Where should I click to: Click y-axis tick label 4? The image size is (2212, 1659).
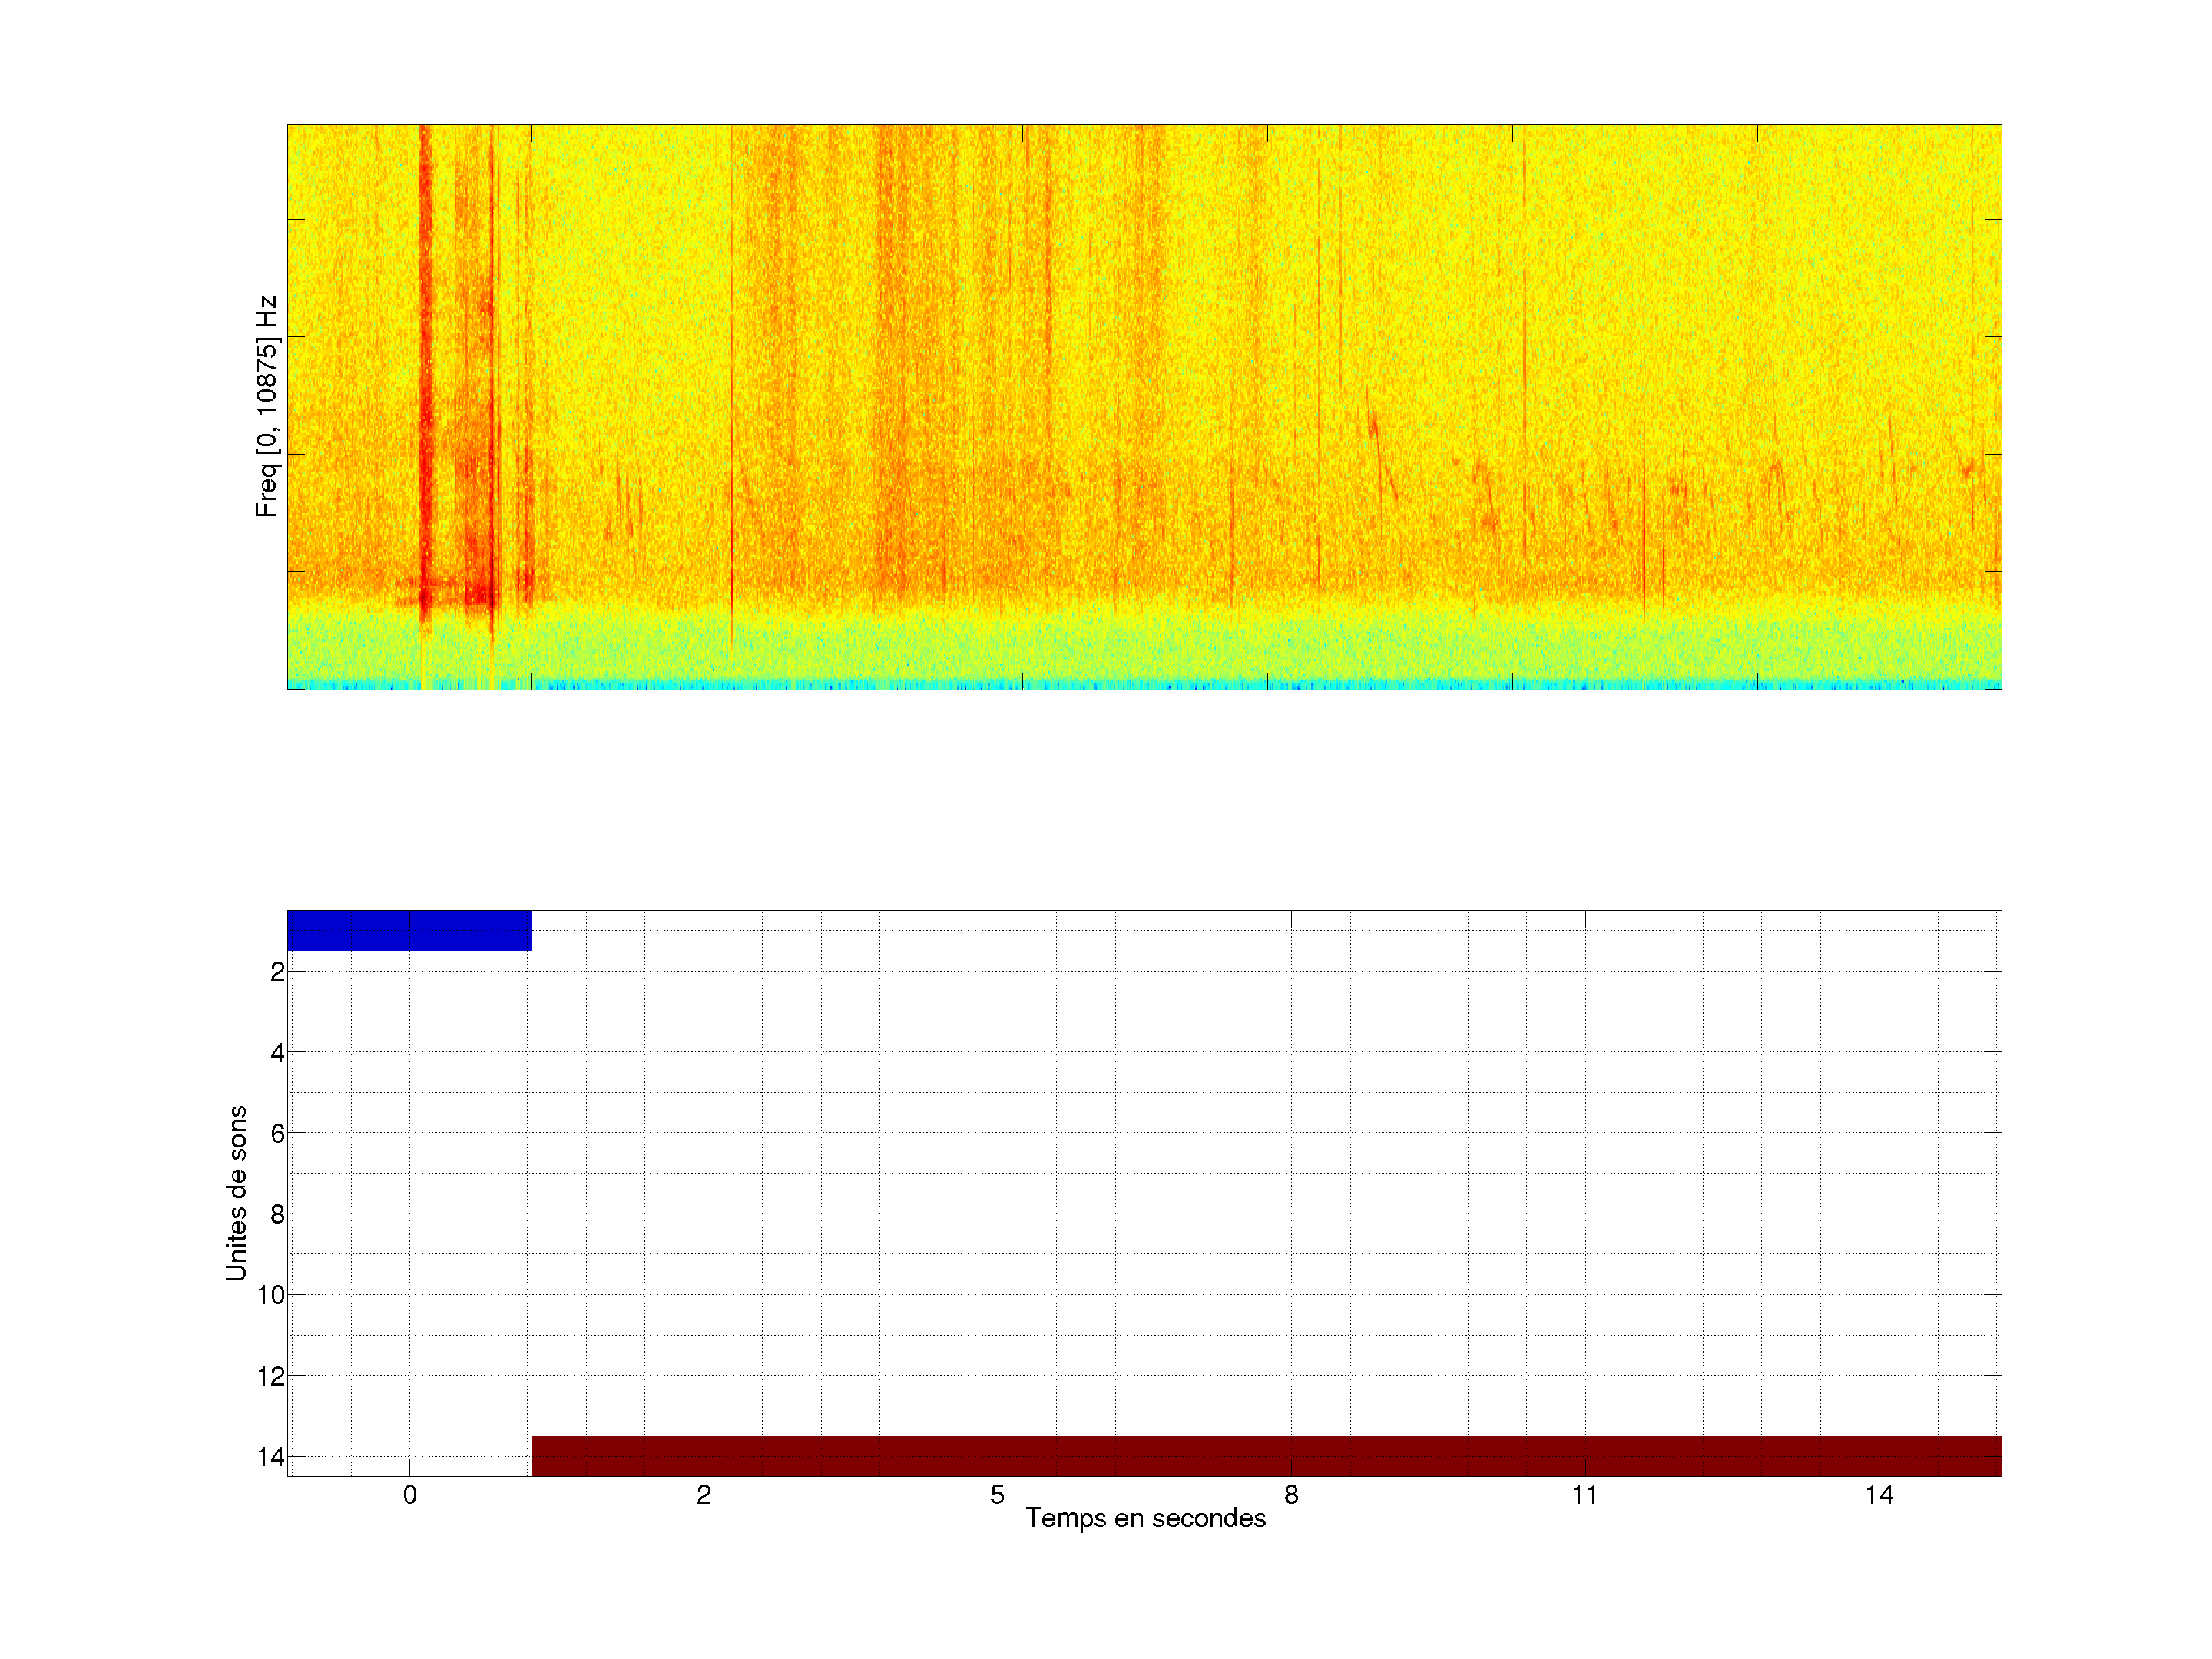point(277,1053)
